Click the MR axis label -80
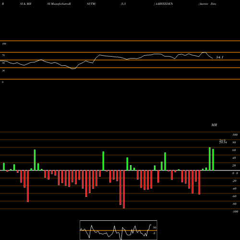Image resolution: width=240 pixels, height=240 pixels. coord(234,204)
